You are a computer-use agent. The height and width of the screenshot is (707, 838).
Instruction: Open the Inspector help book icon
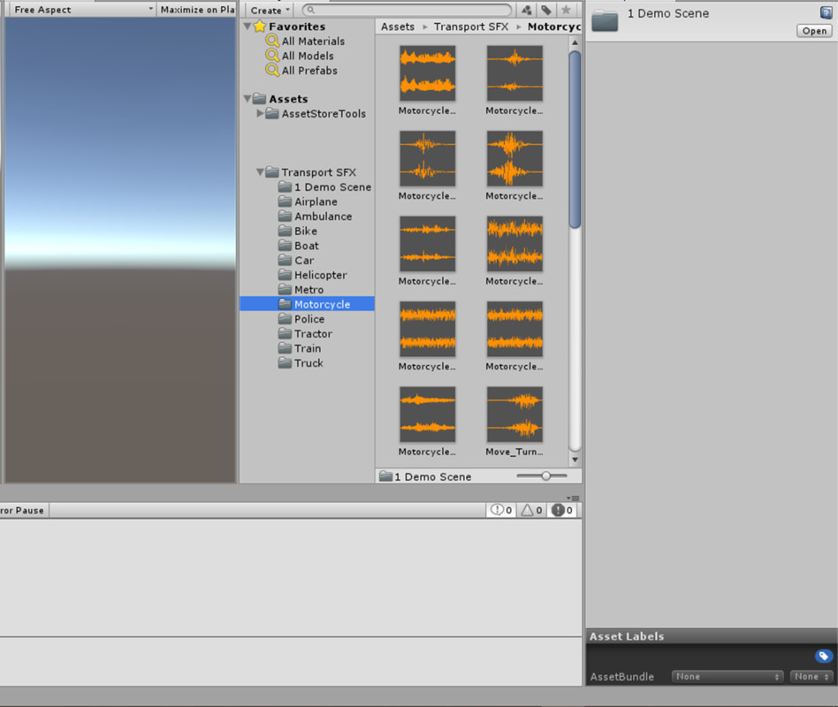tap(827, 13)
